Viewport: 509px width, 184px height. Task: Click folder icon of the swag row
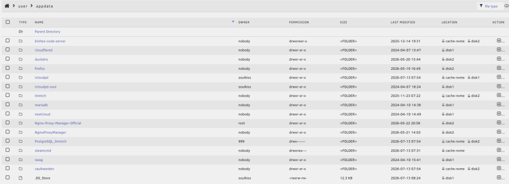coord(21,160)
